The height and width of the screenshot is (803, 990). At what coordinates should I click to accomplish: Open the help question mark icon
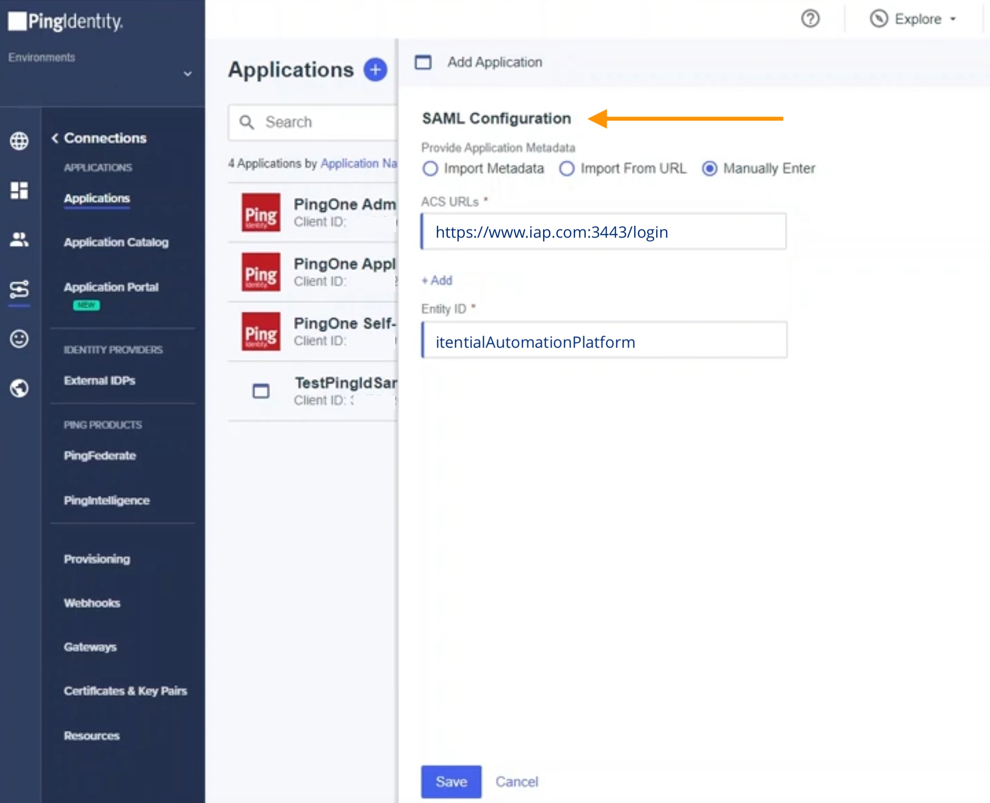pos(810,19)
